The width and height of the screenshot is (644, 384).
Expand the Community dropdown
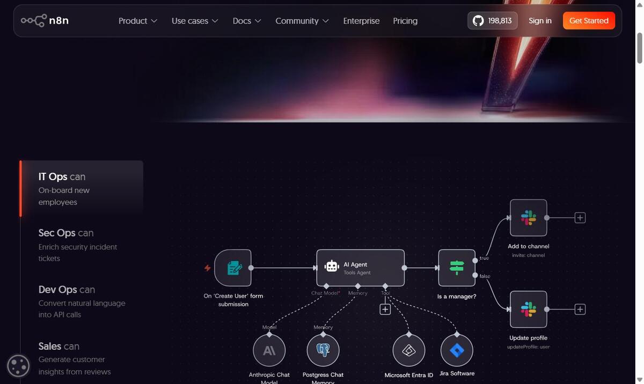[x=302, y=21]
